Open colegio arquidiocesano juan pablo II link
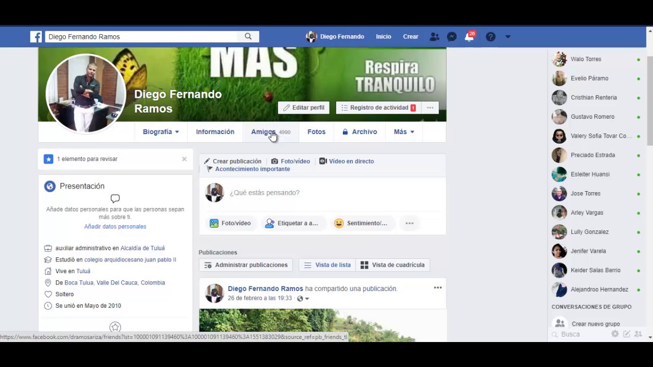This screenshot has width=653, height=367. pyautogui.click(x=130, y=259)
